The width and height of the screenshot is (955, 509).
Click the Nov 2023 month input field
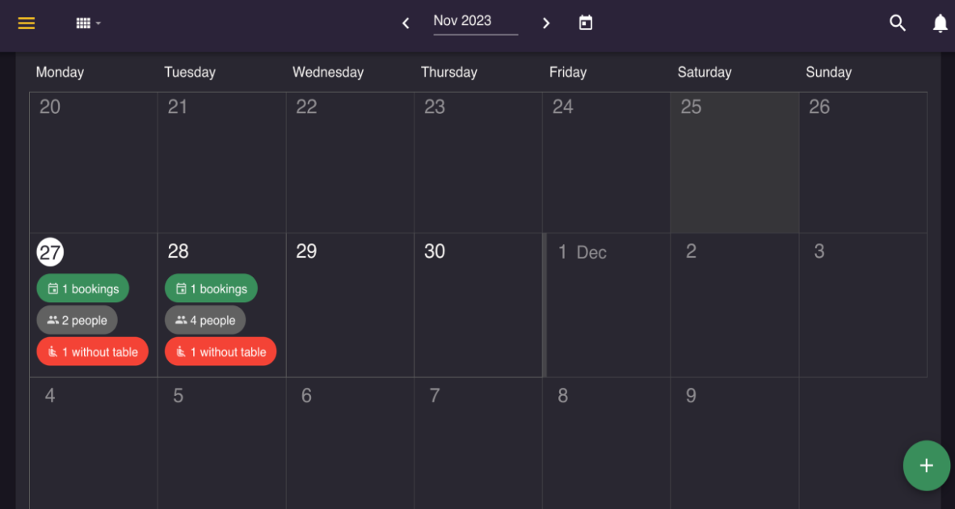point(475,20)
